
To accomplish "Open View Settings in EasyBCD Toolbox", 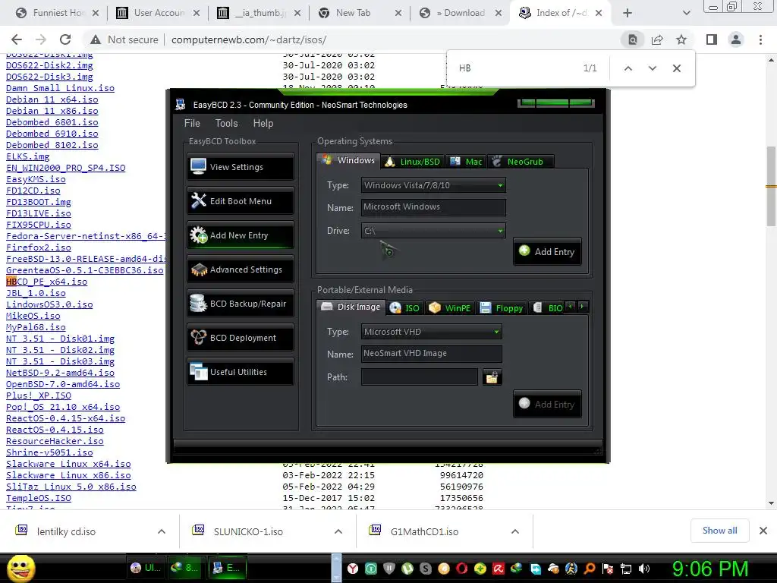I will pos(241,167).
